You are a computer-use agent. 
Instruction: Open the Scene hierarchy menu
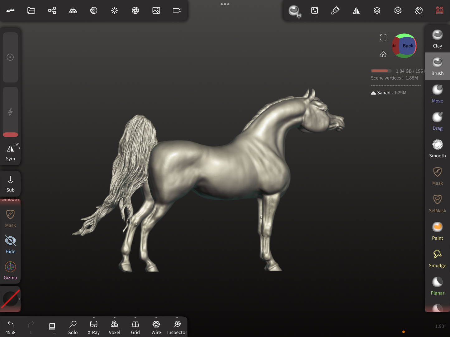52,11
